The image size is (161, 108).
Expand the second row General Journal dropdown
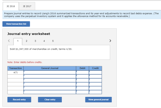click(50, 76)
